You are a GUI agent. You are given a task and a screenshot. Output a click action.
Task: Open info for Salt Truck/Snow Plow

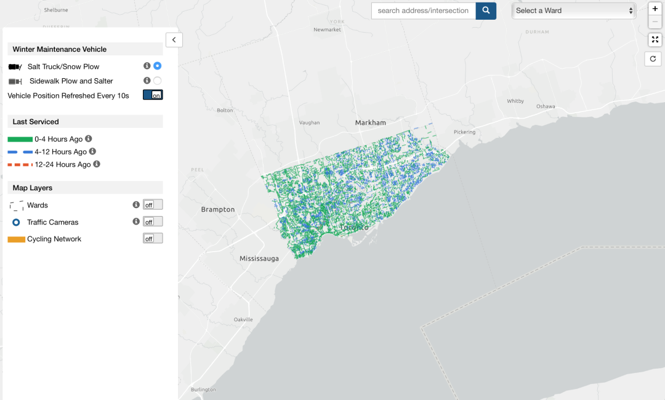tap(147, 66)
